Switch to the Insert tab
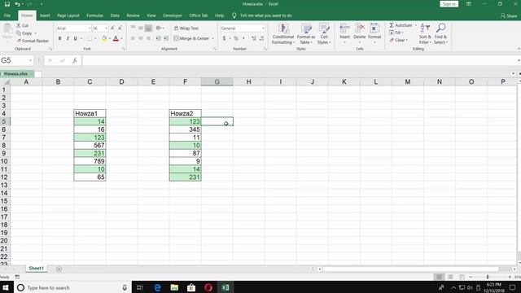Screen dimensions: 521x293 45,15
